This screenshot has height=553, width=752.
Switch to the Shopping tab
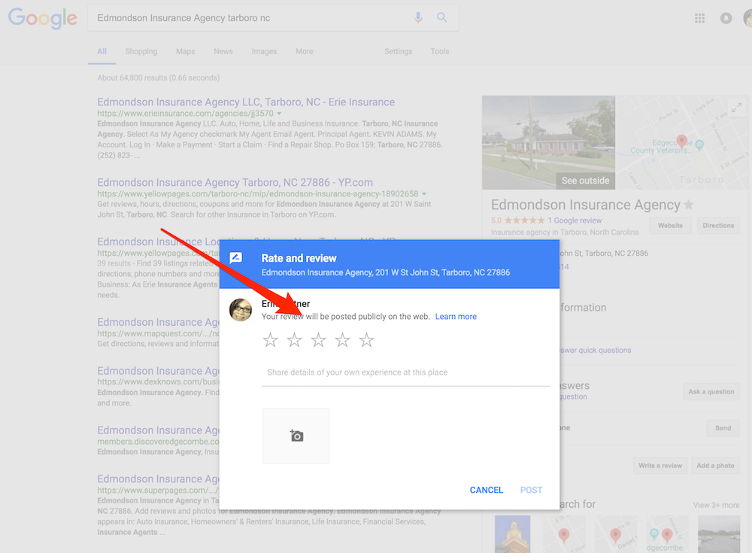tap(141, 51)
